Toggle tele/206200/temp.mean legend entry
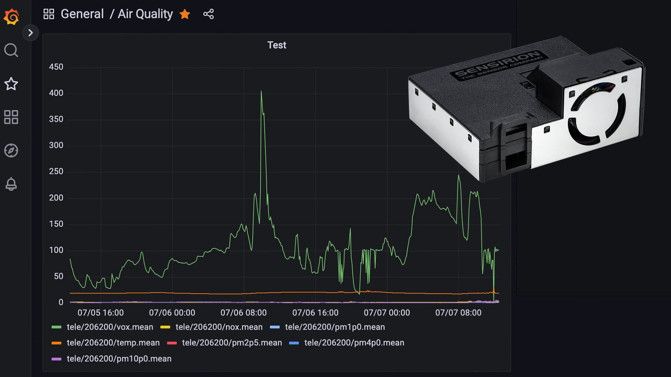 pyautogui.click(x=113, y=343)
